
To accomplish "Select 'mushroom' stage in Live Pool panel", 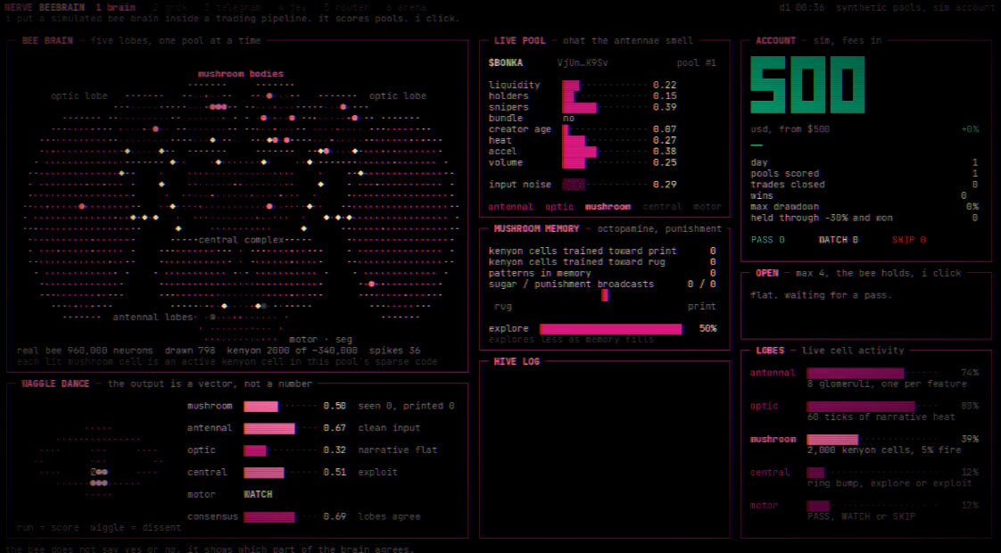I will 608,207.
